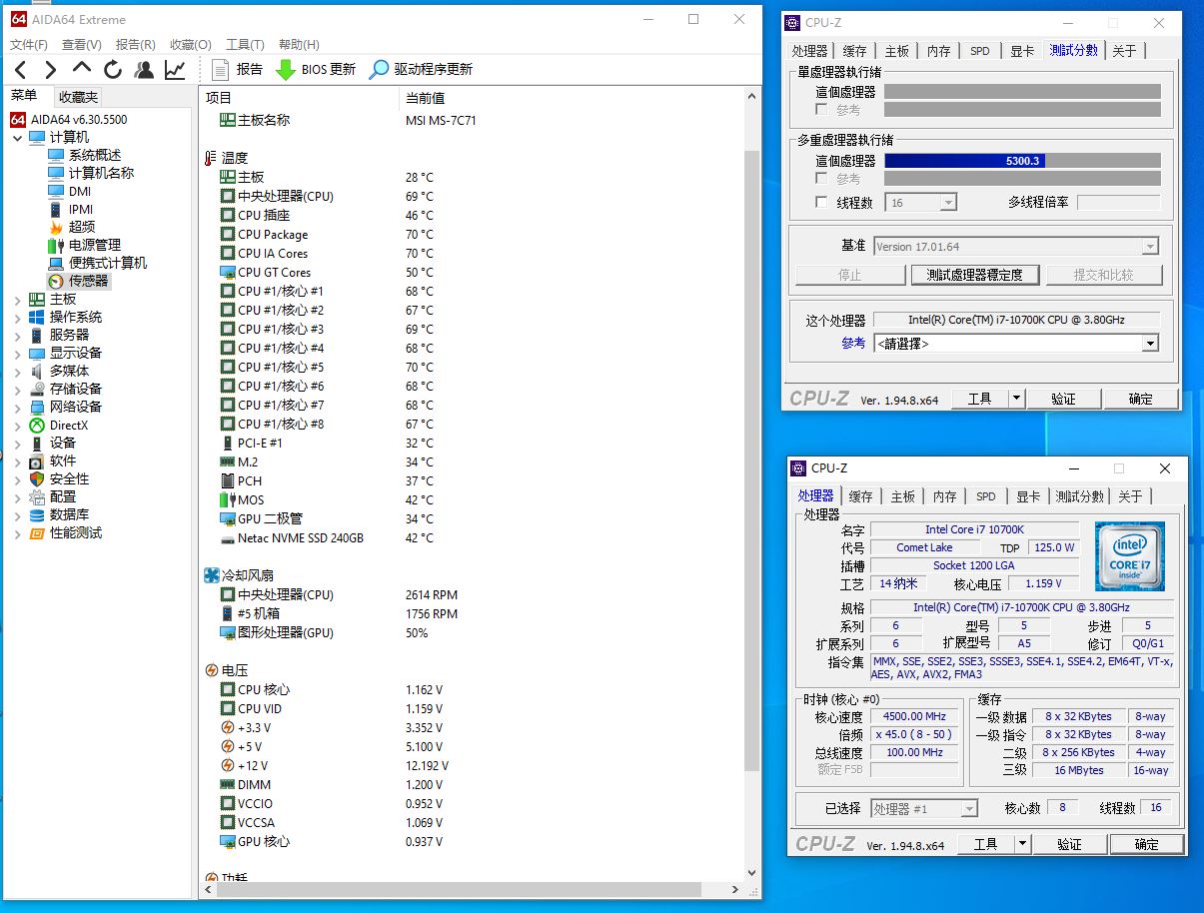Expand the 操作系统 tree node
The height and width of the screenshot is (913, 1204).
click(17, 317)
